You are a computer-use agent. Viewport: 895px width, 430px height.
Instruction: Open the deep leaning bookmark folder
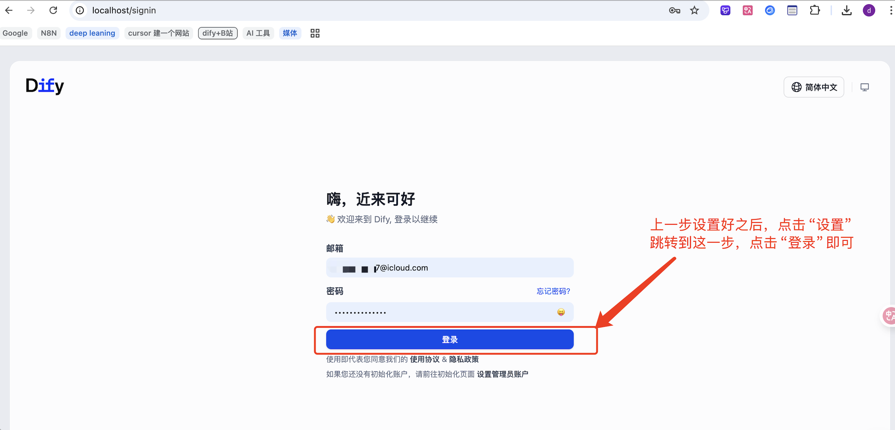92,33
